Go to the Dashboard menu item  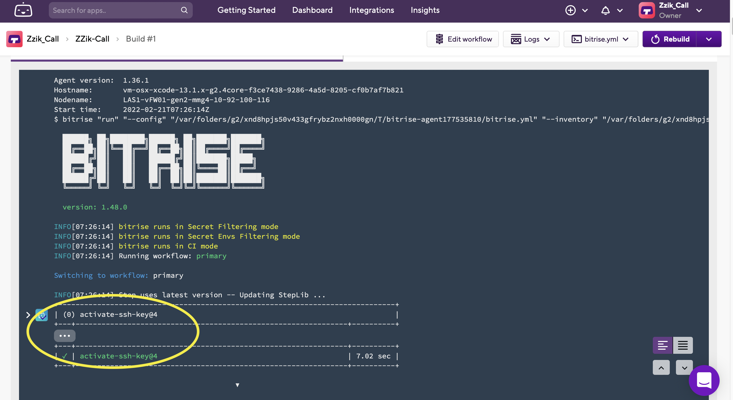(x=312, y=10)
